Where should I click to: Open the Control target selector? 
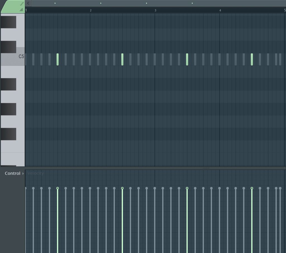[13, 173]
